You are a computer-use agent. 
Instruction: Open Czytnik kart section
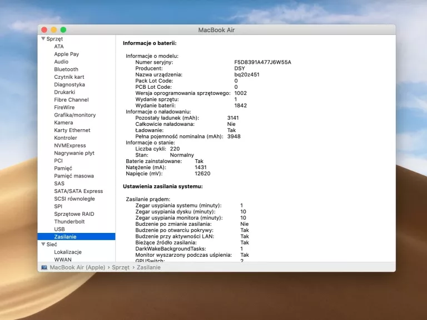[x=69, y=77]
